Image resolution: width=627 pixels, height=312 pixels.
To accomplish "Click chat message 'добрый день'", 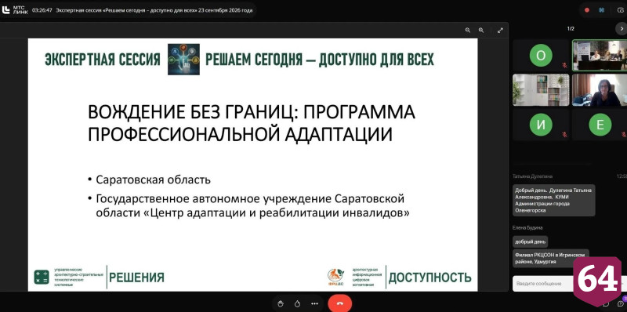I will [x=531, y=241].
